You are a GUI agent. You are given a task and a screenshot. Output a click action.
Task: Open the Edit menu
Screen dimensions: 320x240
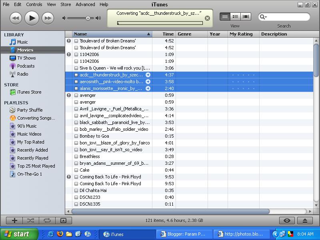(18, 4)
